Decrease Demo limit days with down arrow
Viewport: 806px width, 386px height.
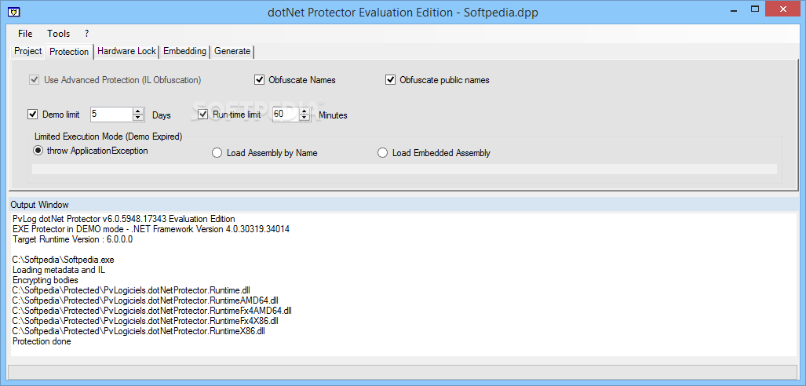click(x=138, y=118)
